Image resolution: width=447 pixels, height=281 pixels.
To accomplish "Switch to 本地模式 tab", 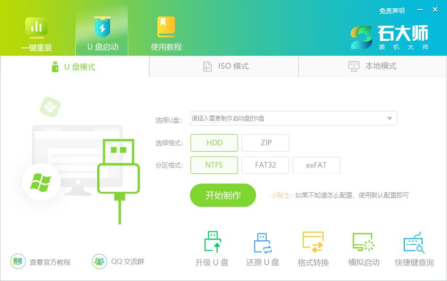I will (x=372, y=66).
